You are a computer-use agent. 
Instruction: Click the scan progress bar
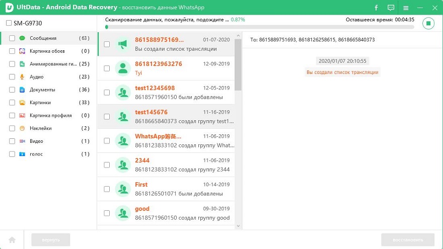click(260, 27)
